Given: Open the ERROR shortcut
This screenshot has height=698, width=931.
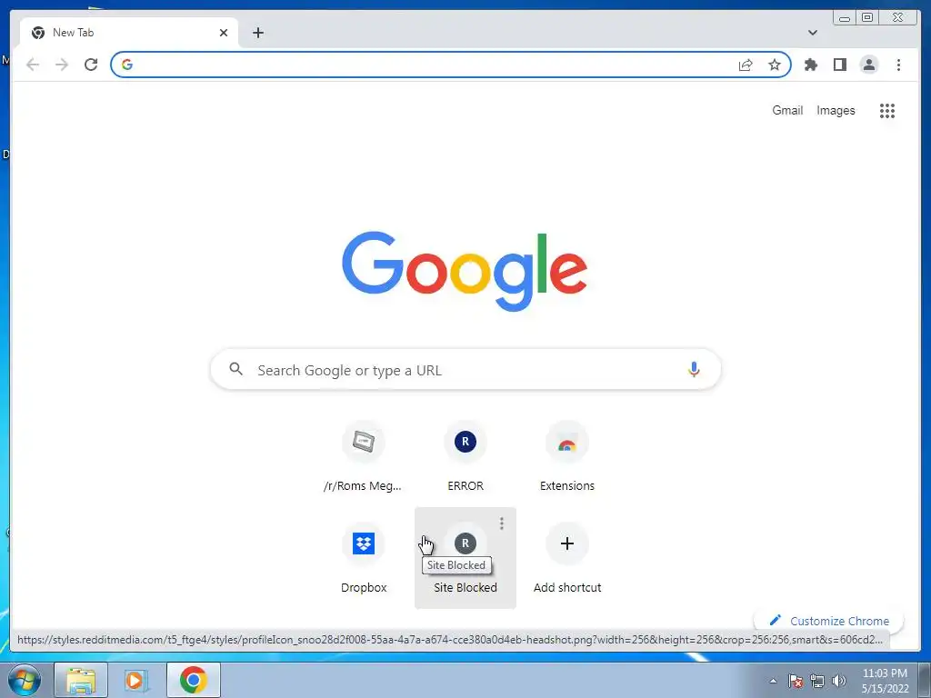Looking at the screenshot, I should (x=465, y=456).
